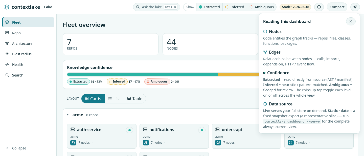Open the Repo view in sidebar

pos(28,33)
